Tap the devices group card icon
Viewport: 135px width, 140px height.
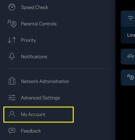pyautogui.click(x=130, y=56)
